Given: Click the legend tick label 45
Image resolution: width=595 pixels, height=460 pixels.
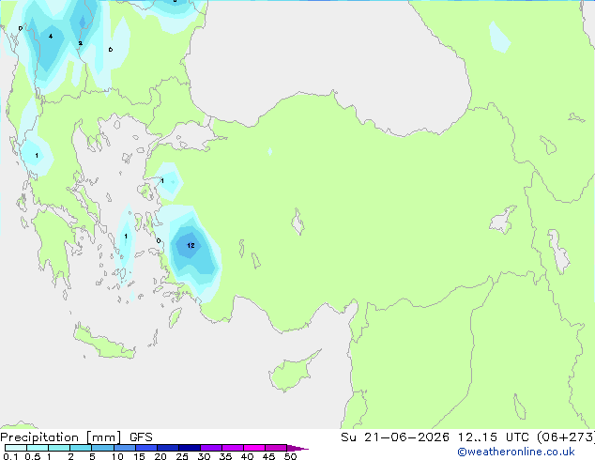Looking at the screenshot, I should click(x=268, y=456).
